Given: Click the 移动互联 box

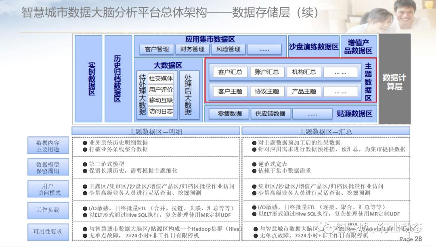Looking at the screenshot, I should (161, 100).
